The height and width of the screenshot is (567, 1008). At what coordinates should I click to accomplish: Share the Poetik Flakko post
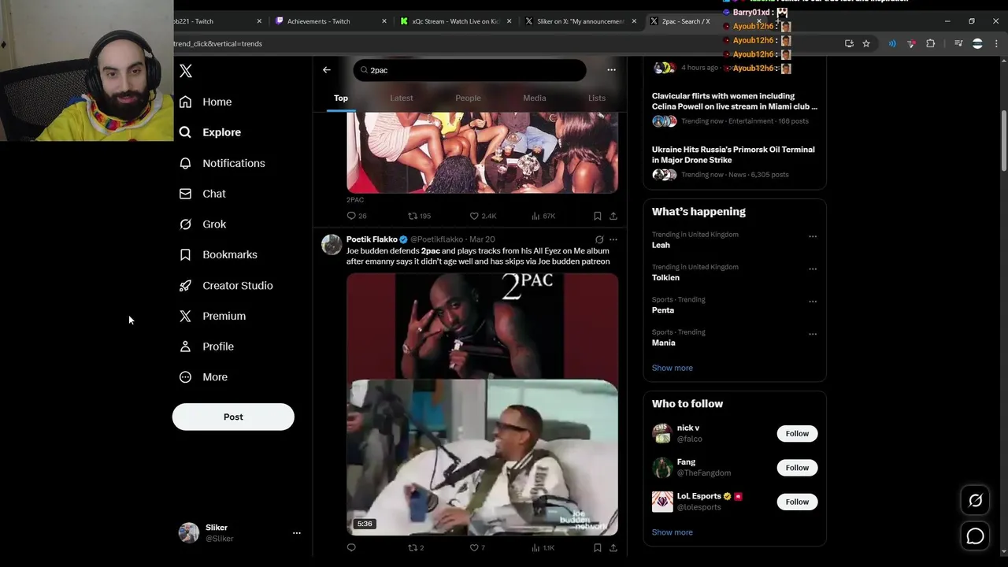point(613,547)
